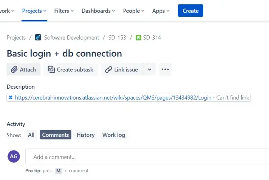Switch activity view to History
Viewport: 269px width, 180px height.
point(86,135)
